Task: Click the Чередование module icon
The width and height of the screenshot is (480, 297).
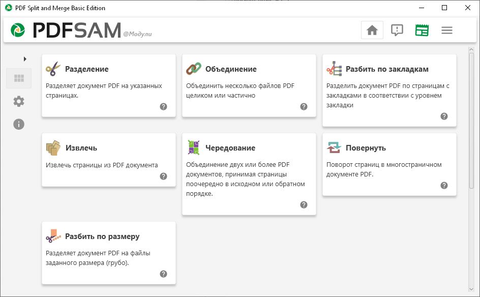Action: coord(193,148)
